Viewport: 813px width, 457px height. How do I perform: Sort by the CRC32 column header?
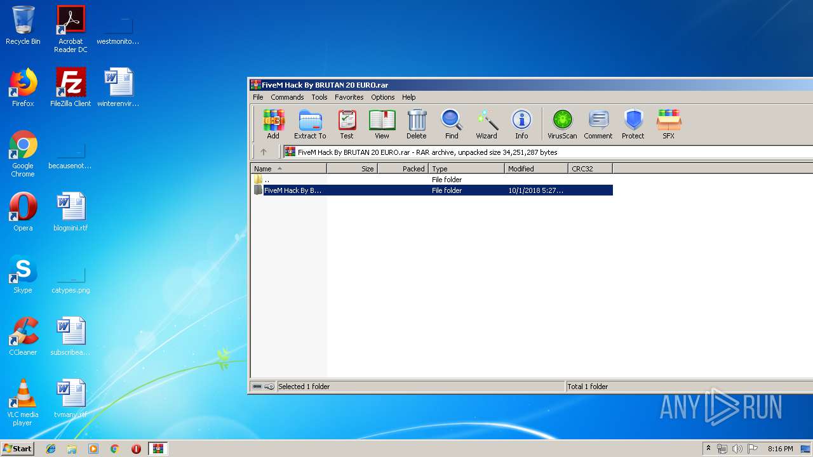(x=591, y=169)
